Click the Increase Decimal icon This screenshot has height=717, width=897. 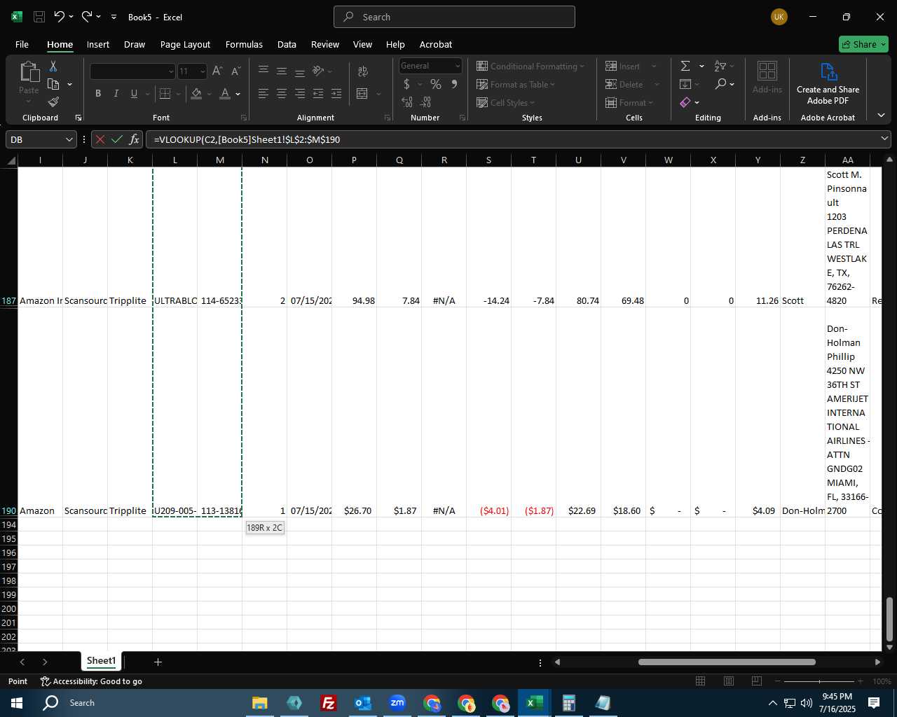click(407, 102)
